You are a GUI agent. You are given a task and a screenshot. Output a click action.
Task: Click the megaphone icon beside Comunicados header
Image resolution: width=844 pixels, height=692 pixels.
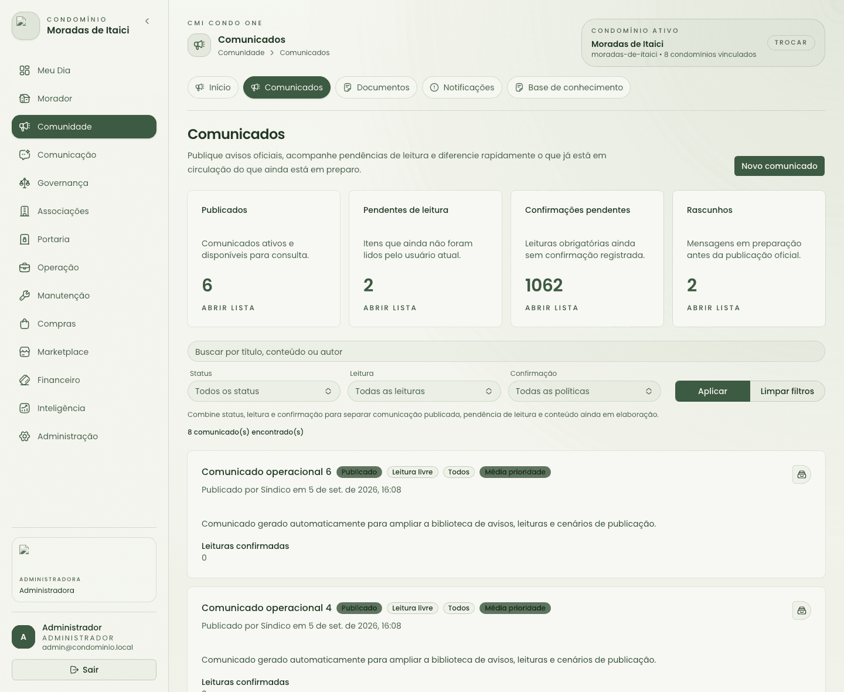pyautogui.click(x=199, y=45)
